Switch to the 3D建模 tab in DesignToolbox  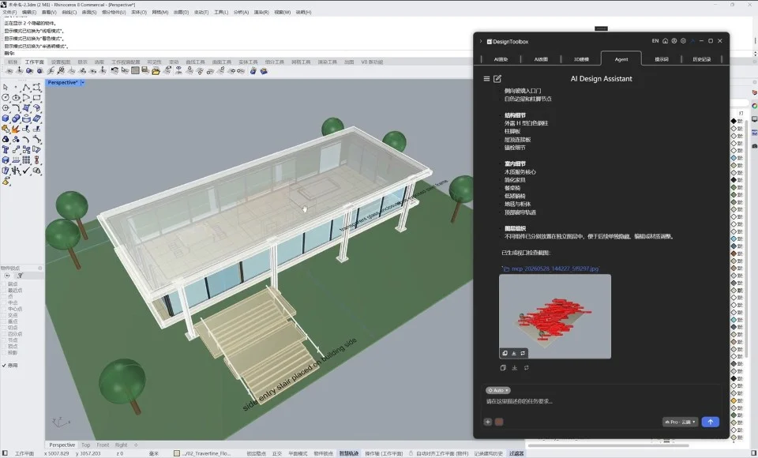(x=581, y=59)
